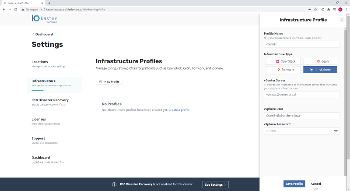Image resolution: width=350 pixels, height=191 pixels.
Task: Click See Settings in banner
Action: [215, 184]
